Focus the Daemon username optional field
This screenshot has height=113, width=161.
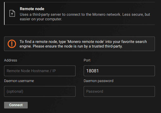(x=40, y=91)
